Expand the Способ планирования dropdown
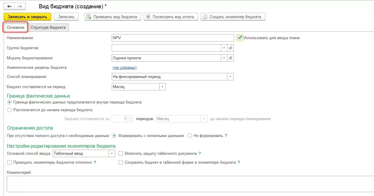374x196 pixels. coord(230,77)
